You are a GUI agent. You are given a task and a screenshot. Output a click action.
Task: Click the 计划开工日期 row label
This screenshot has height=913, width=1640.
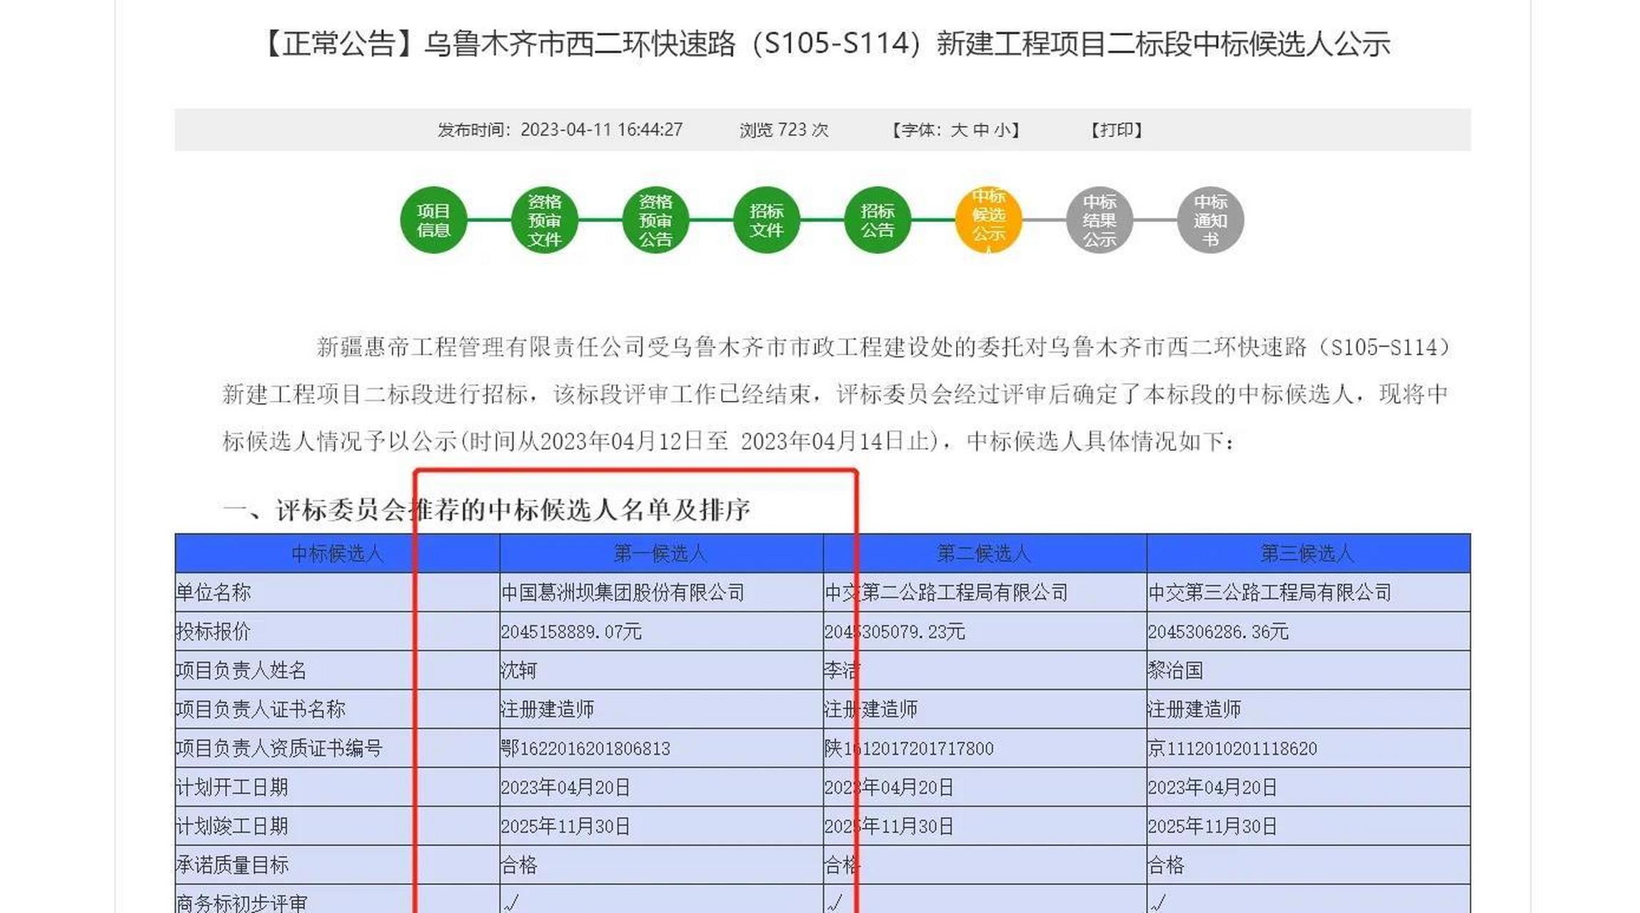point(232,787)
